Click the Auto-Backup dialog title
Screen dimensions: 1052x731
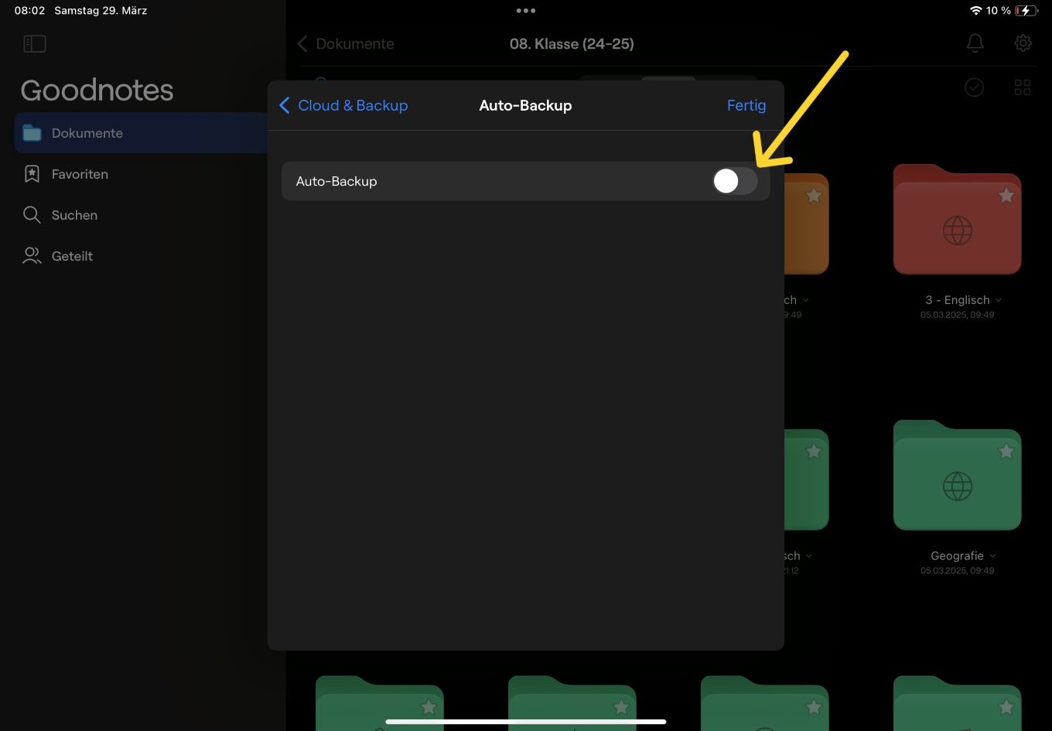[525, 105]
